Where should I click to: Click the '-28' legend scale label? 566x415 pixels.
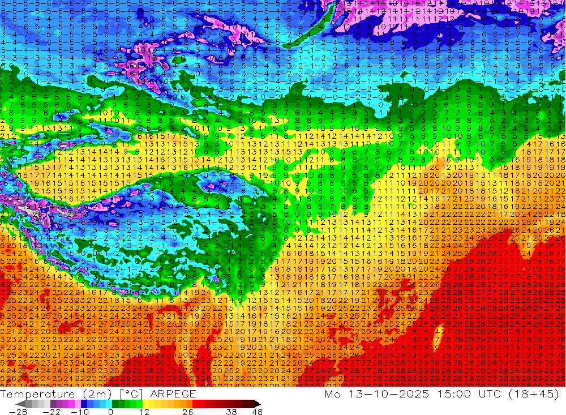pyautogui.click(x=18, y=412)
